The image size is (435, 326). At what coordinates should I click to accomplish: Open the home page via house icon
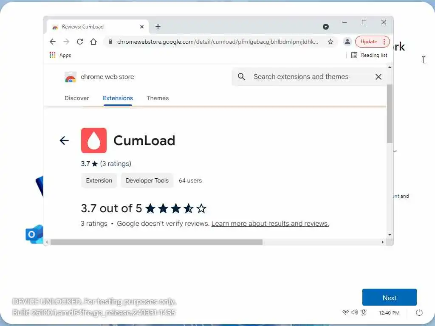(x=93, y=42)
